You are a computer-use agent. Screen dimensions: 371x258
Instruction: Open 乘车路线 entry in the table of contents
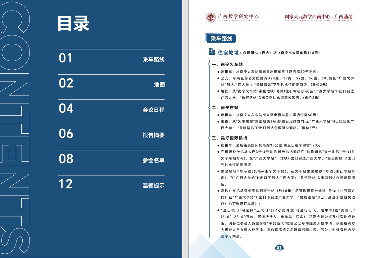tap(153, 59)
